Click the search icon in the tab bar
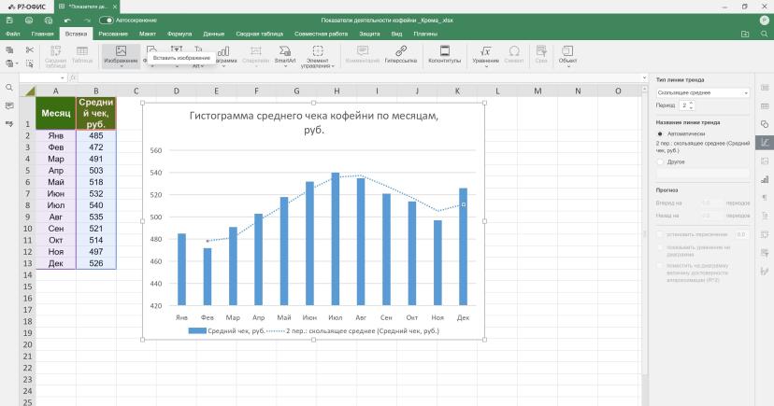The width and height of the screenshot is (774, 406). coord(764,34)
